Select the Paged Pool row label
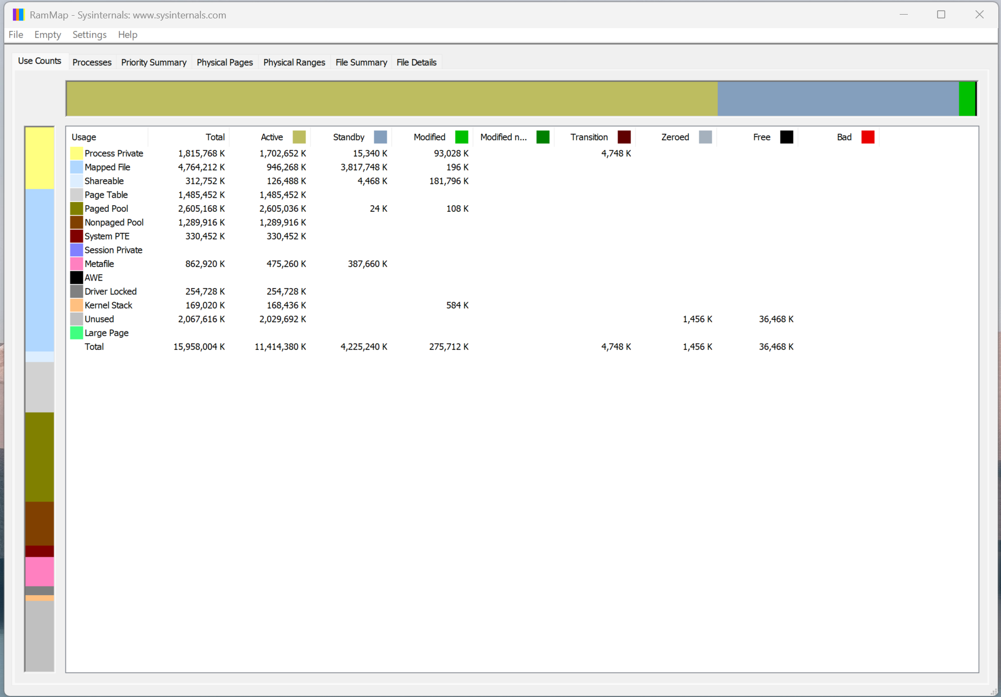Viewport: 1001px width, 697px height. [106, 209]
